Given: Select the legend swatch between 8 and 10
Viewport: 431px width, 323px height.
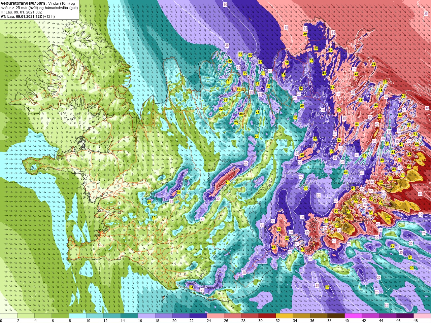Looking at the screenshot, I should (x=77, y=316).
